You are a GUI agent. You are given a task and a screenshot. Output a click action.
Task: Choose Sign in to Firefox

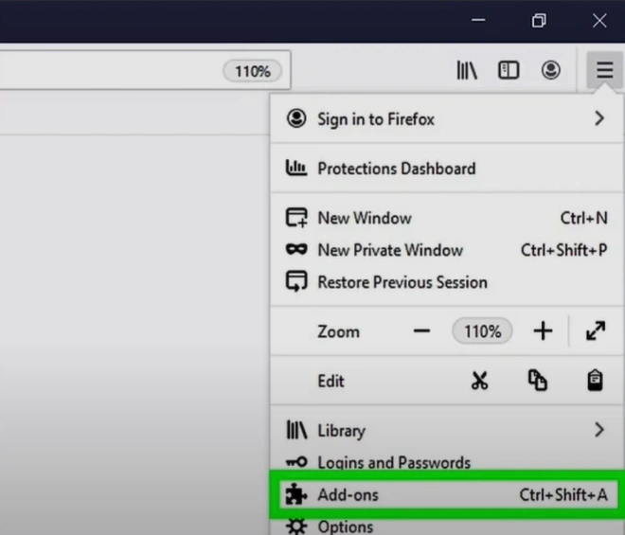(x=446, y=118)
